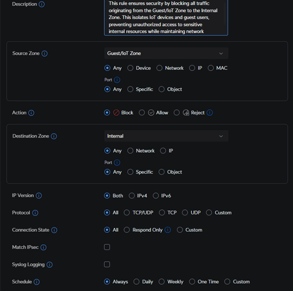The width and height of the screenshot is (293, 291).
Task: Select MAC as source type
Action: point(211,68)
